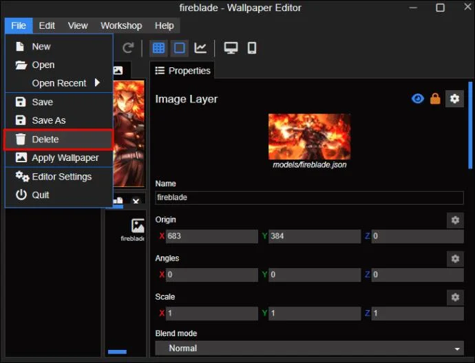Open the Angles gear options
The width and height of the screenshot is (475, 363).
[455, 258]
